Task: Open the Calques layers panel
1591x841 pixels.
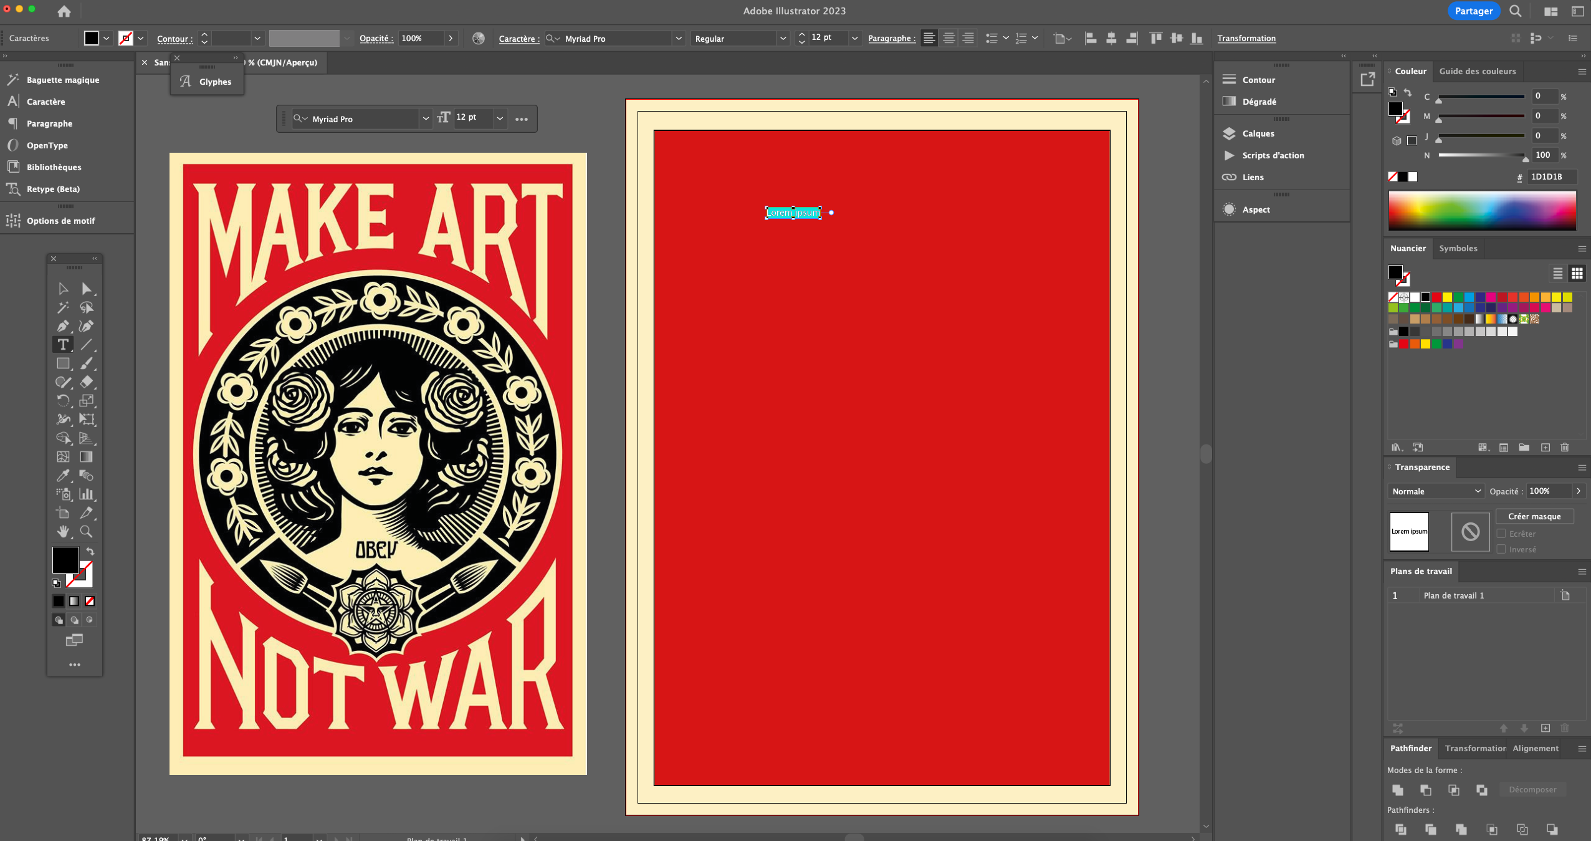Action: click(1258, 133)
